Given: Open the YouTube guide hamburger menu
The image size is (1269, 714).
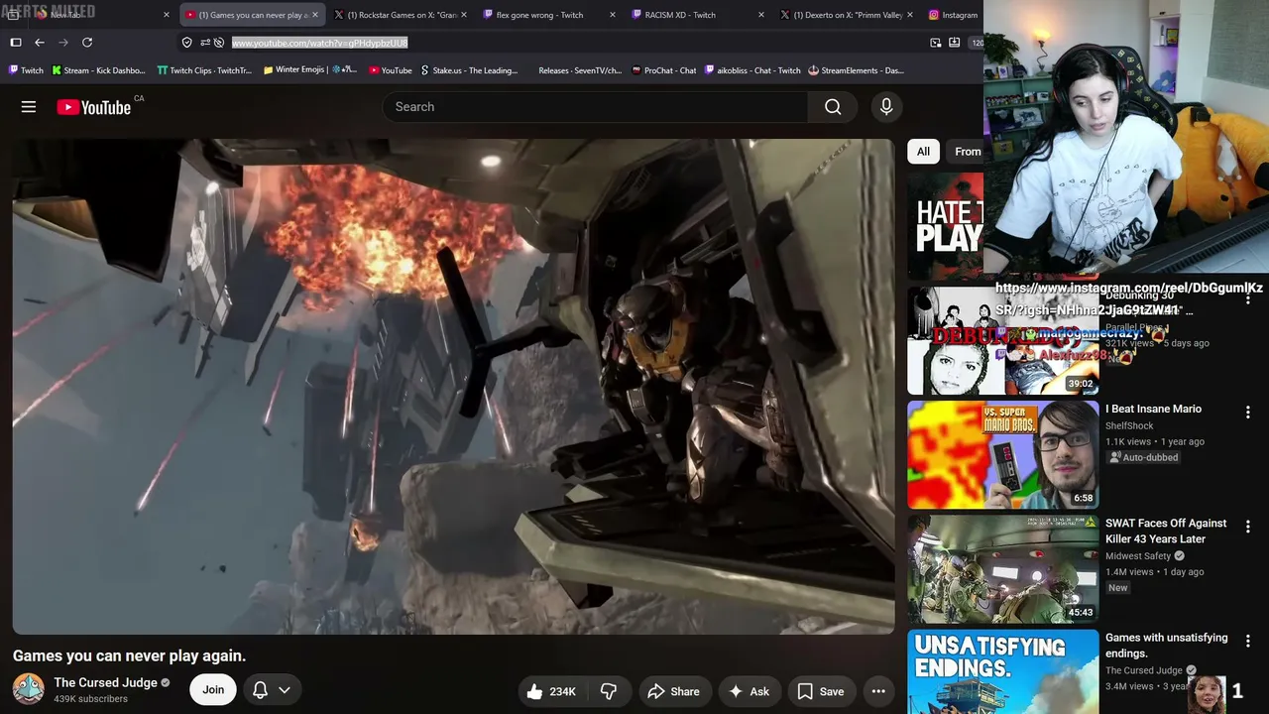Looking at the screenshot, I should coord(29,107).
